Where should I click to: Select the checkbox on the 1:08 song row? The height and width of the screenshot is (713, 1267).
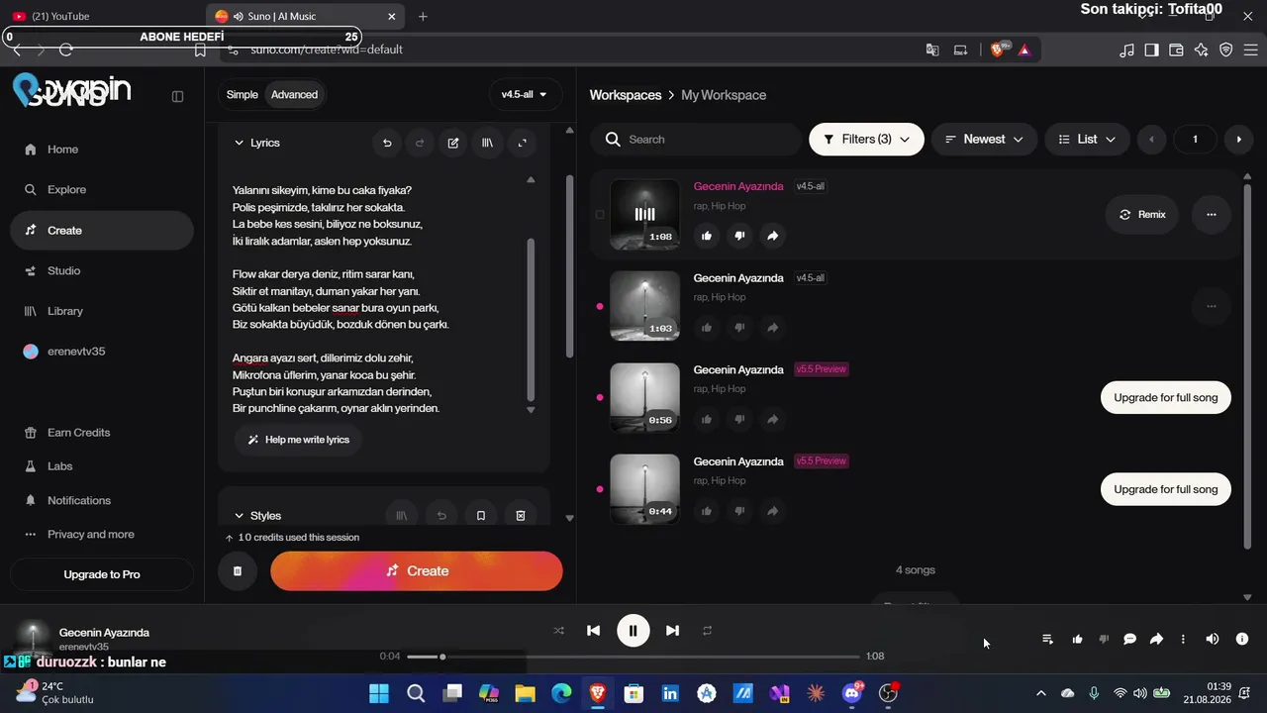click(x=600, y=215)
